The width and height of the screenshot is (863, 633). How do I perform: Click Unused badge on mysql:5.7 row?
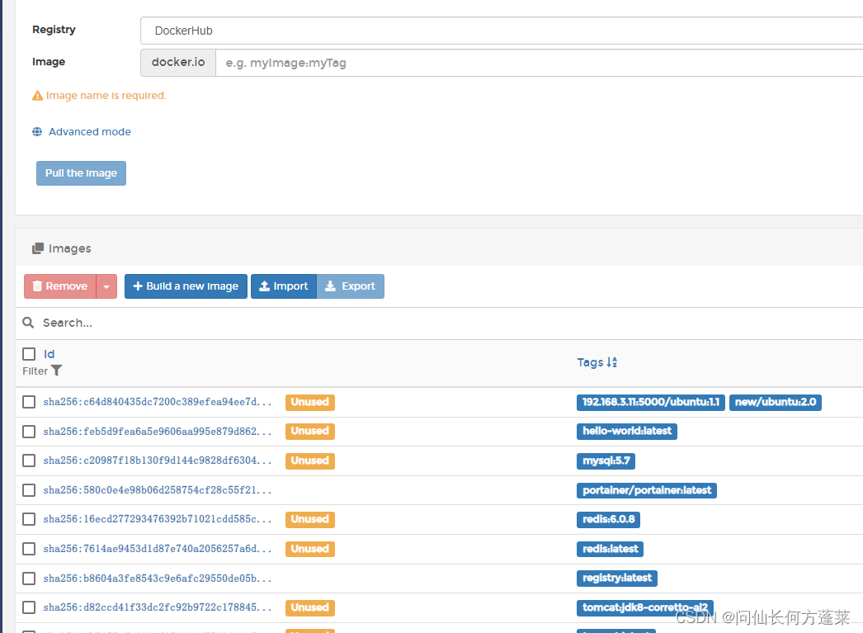click(310, 461)
